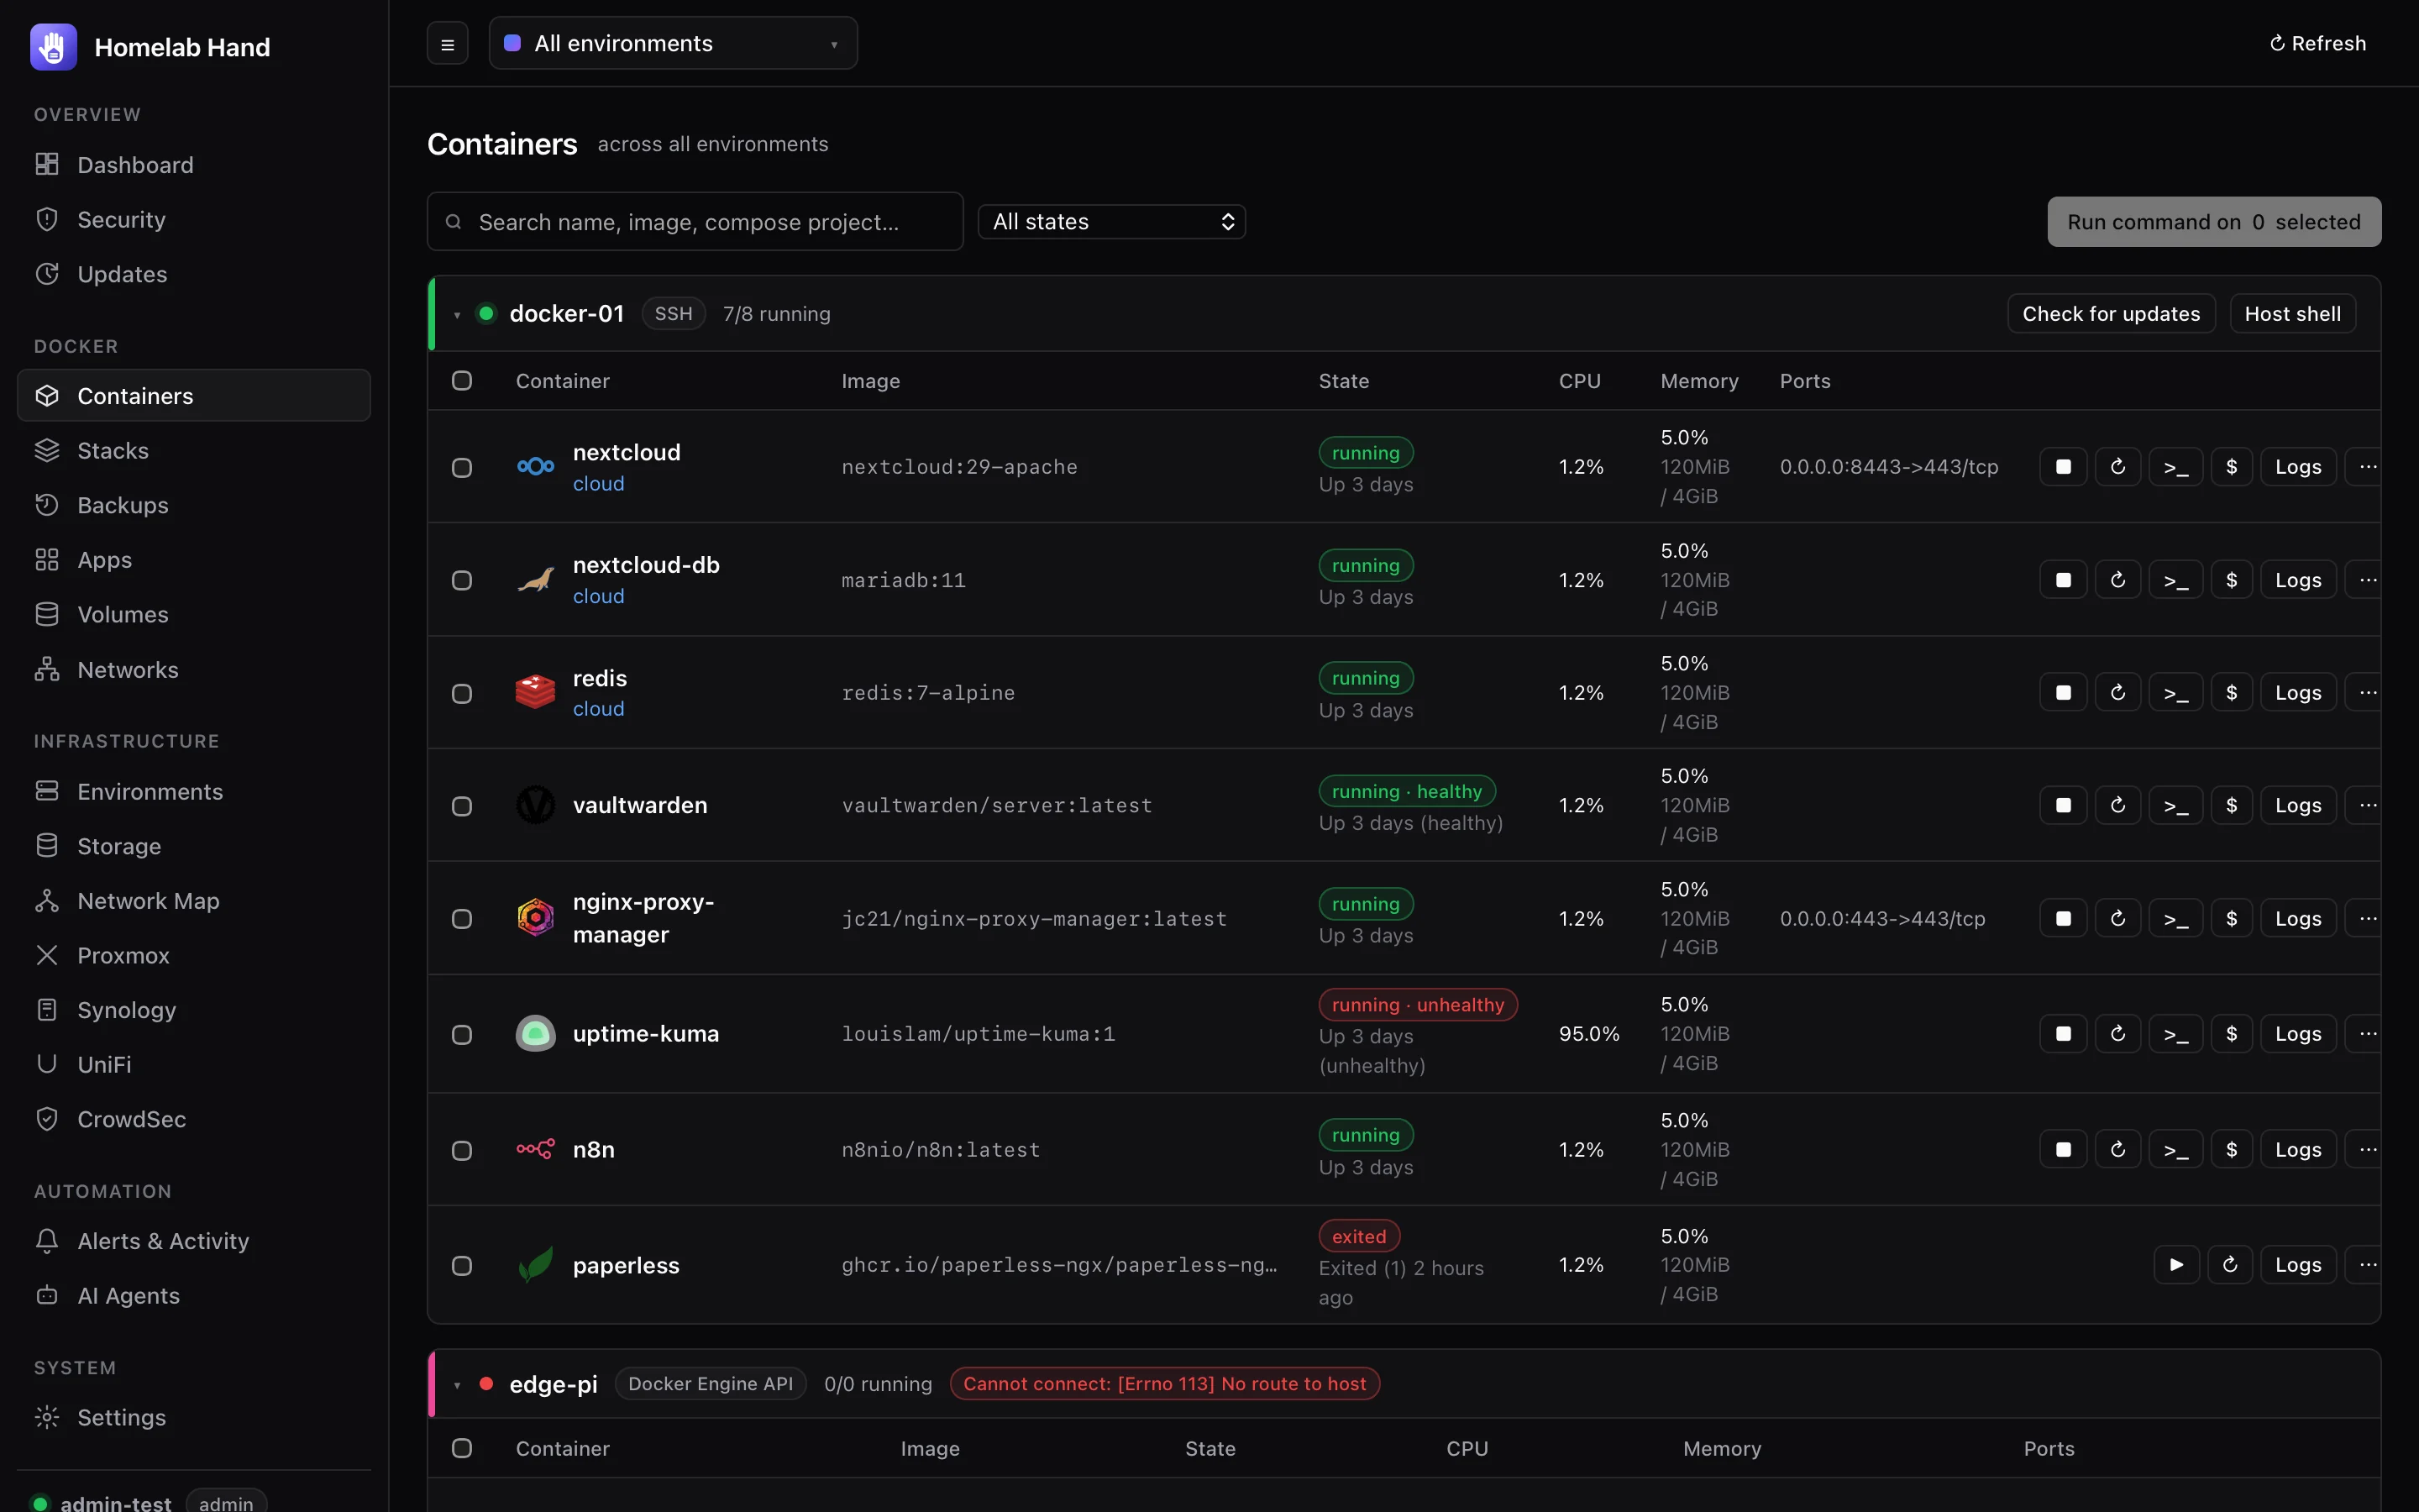Open Logs for paperless
Screen dimensions: 2419x1512
(2298, 1265)
